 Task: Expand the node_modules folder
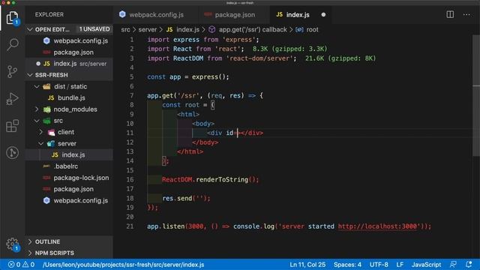click(69, 109)
